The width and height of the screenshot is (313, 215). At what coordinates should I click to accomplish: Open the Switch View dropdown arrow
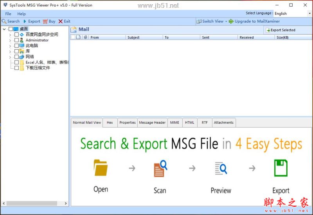pos(226,21)
